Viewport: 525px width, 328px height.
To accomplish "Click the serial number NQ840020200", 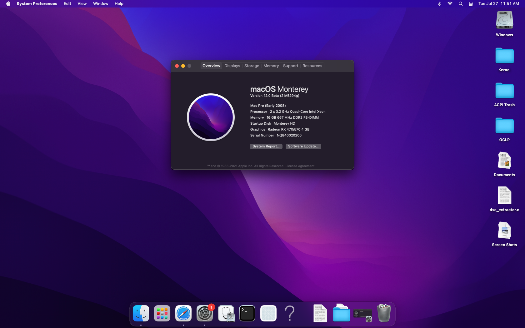I will click(x=289, y=136).
